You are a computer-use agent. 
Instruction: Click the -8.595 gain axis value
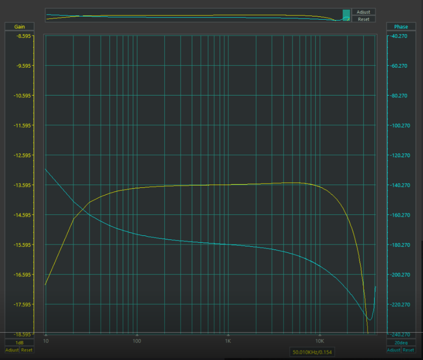[x=24, y=36]
